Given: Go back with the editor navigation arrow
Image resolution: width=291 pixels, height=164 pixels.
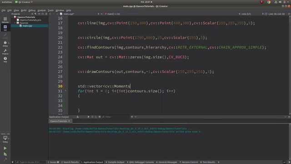Looking at the screenshot, I should [50, 14].
